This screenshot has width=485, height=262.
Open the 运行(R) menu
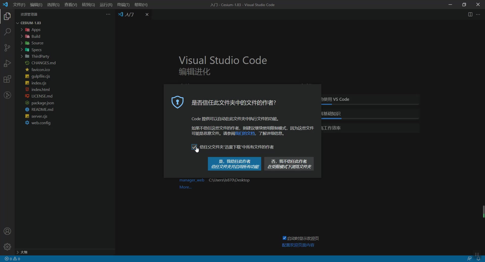(x=106, y=5)
